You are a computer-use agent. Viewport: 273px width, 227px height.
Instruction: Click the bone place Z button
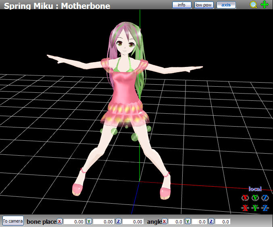point(119,221)
